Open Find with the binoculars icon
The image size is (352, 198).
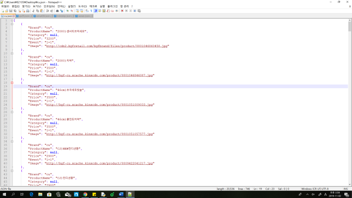tap(57, 11)
